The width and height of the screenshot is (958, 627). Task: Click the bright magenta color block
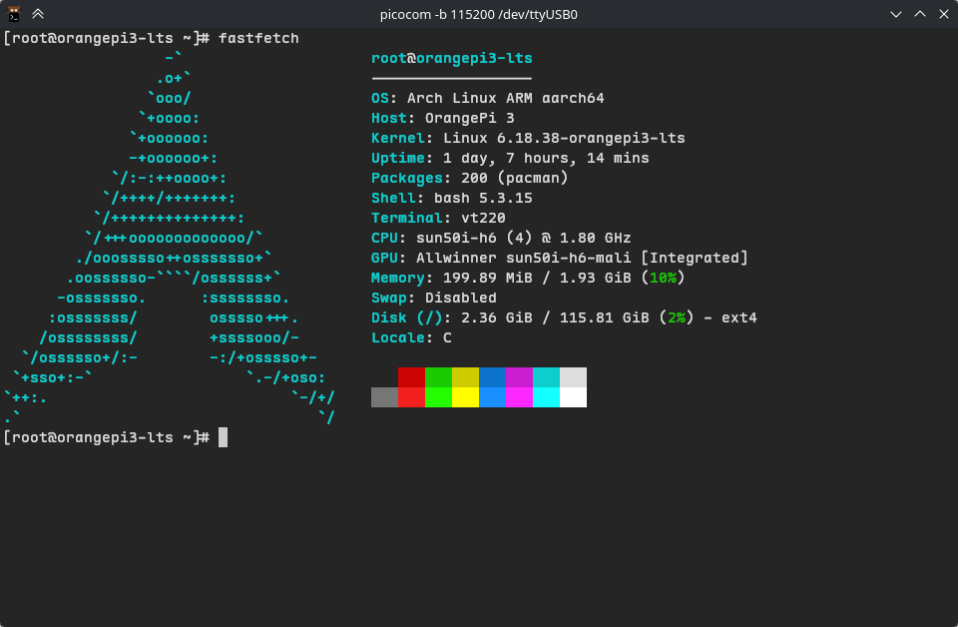coord(519,397)
